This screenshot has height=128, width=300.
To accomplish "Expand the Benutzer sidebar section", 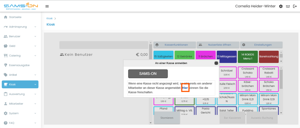I will (20, 36).
